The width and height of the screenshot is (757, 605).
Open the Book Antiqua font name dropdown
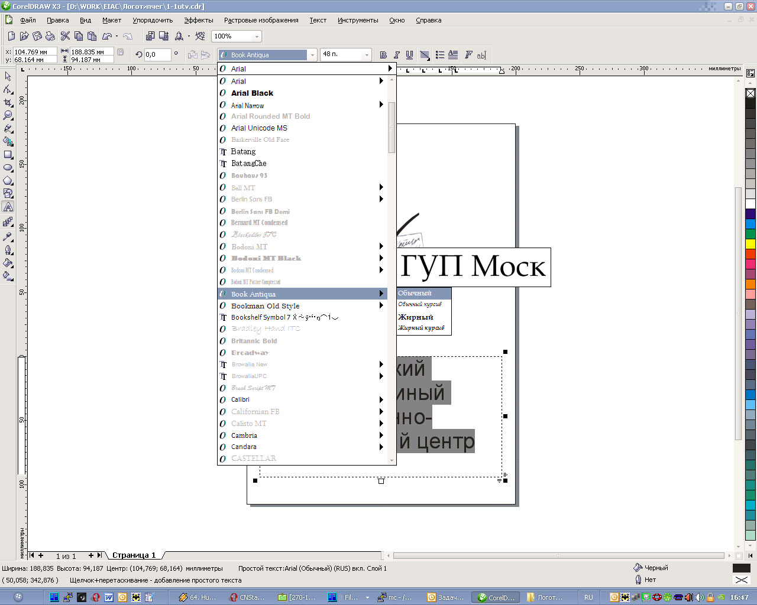point(312,55)
